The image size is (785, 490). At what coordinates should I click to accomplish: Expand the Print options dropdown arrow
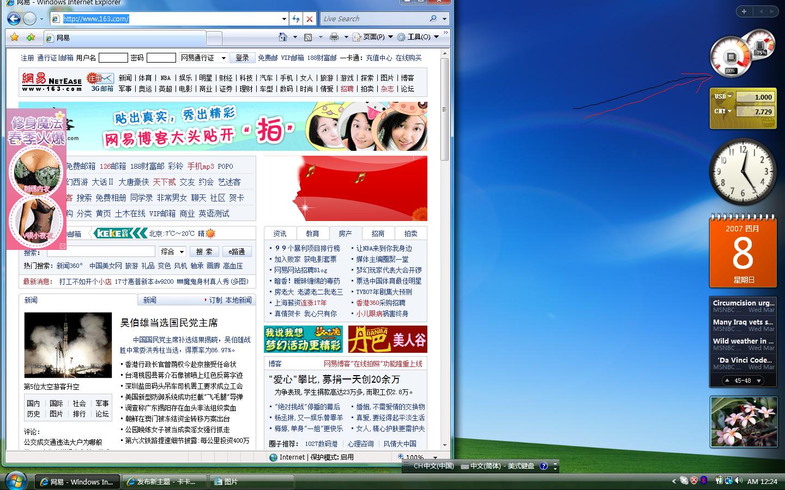346,37
